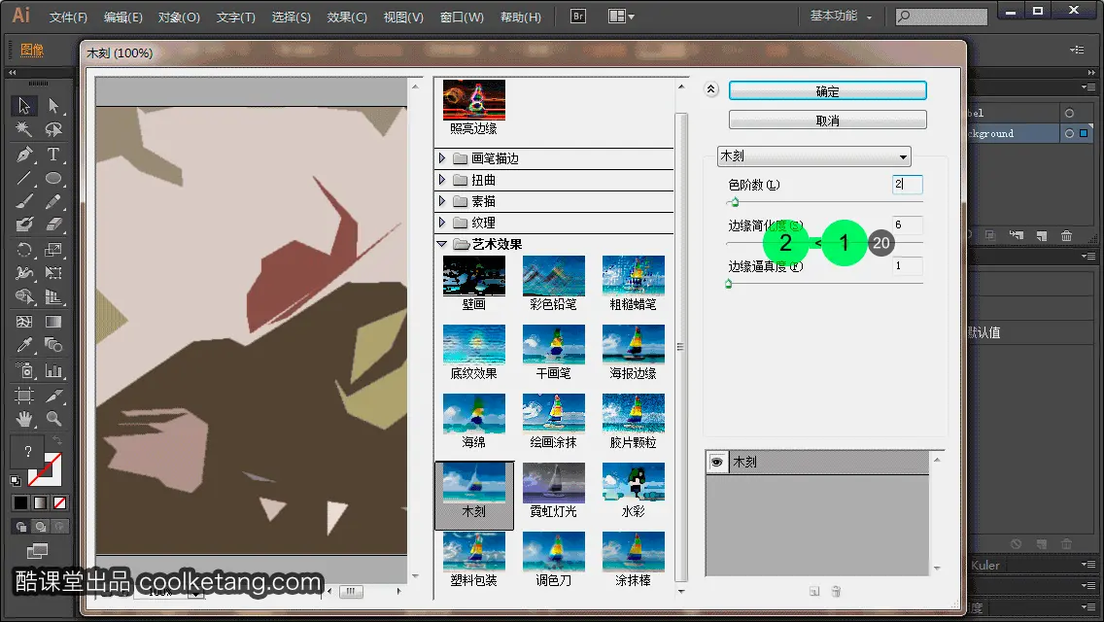Screen dimensions: 1104x622
Task: Select the Rotate tool
Action: [24, 250]
